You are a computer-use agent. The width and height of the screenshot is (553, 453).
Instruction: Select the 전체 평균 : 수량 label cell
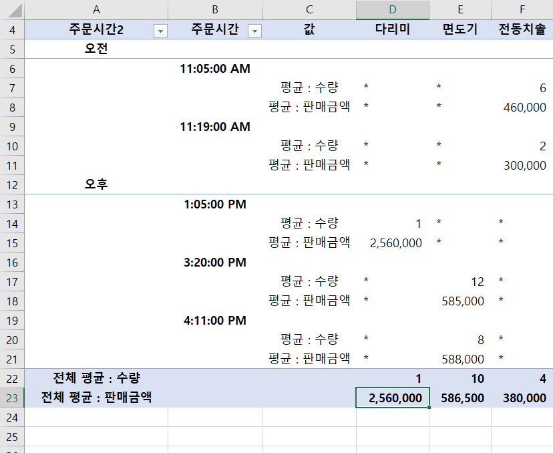96,378
